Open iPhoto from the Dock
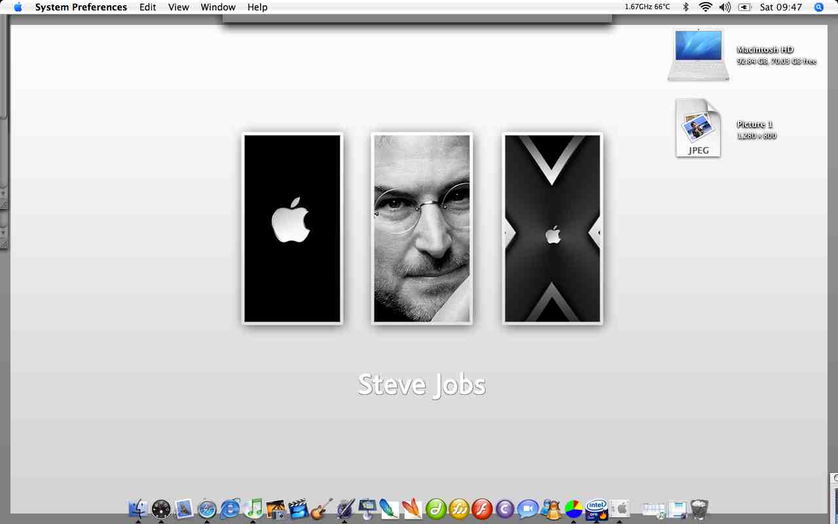 (276, 508)
